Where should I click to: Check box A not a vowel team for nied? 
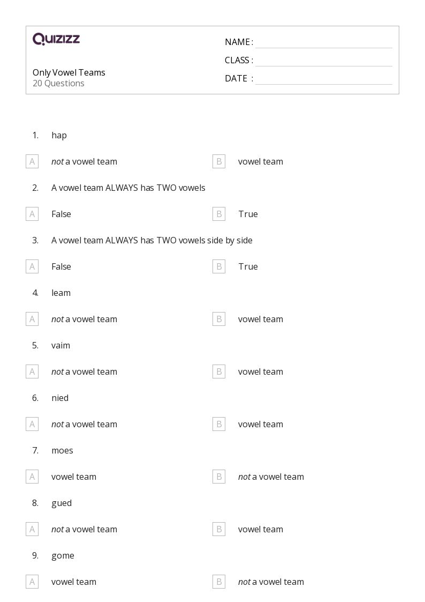[32, 424]
